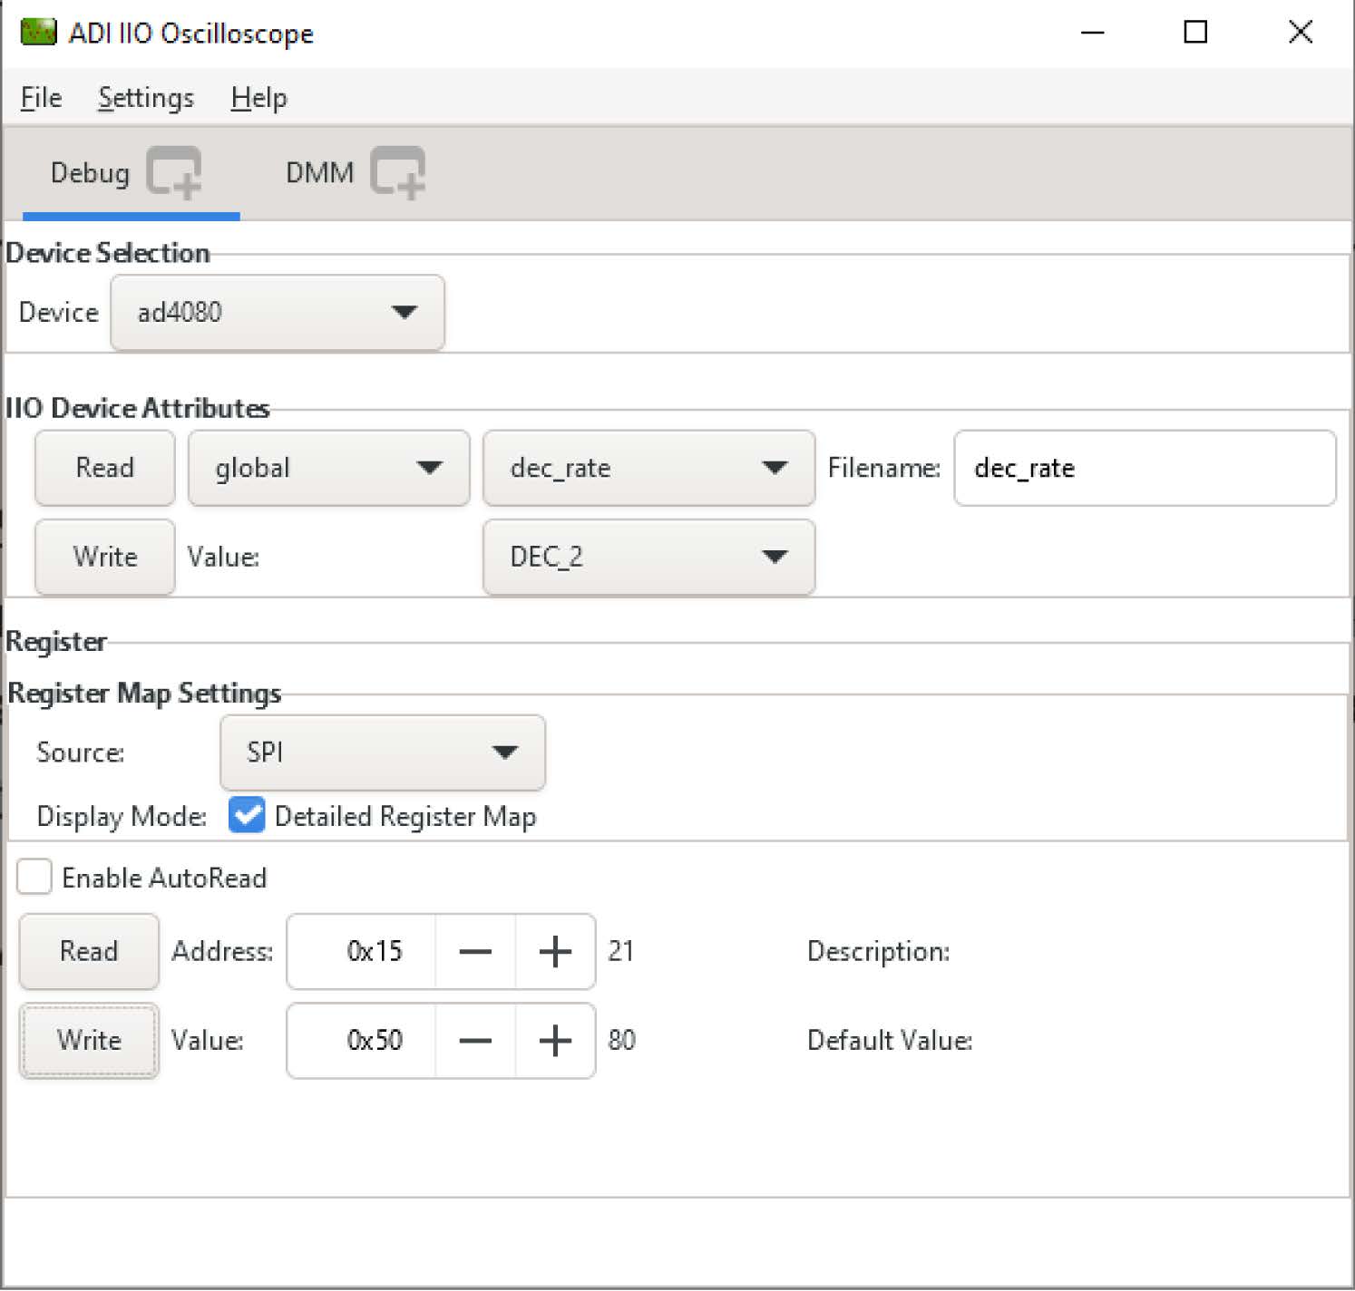Click the ADI IIO Oscilloscope application icon
Viewport: 1355px width, 1291px height.
point(37,31)
